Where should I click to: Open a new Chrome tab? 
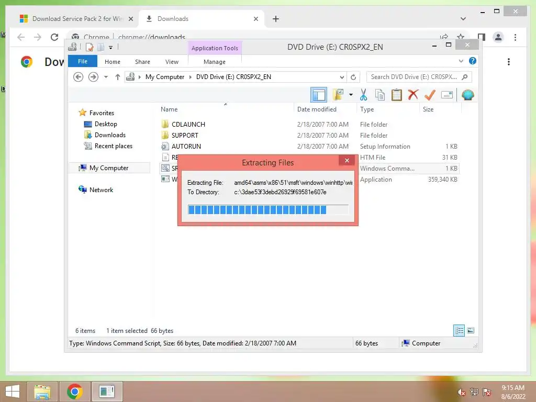tap(276, 19)
